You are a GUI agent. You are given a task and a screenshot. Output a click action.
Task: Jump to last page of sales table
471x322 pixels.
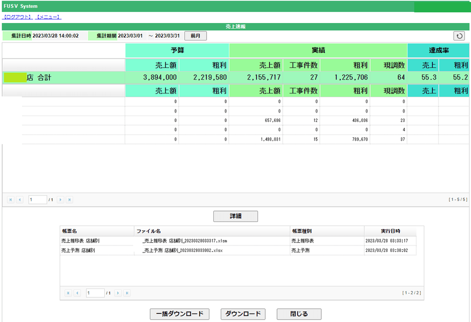click(x=69, y=199)
